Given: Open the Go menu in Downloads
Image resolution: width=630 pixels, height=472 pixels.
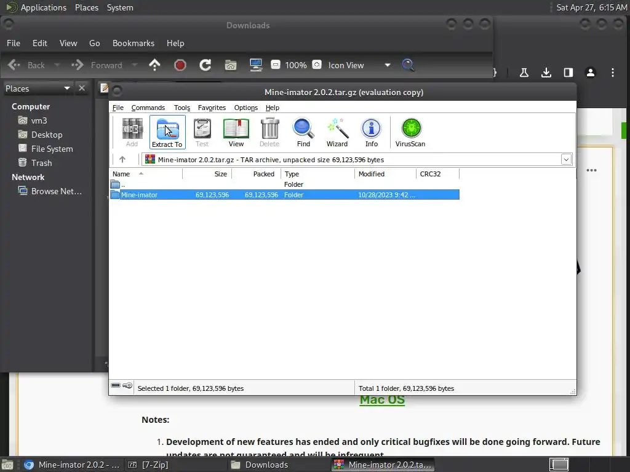Looking at the screenshot, I should click(94, 43).
